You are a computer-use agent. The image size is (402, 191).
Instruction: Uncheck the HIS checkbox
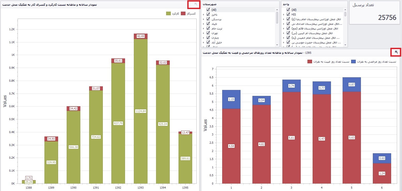[x=288, y=14]
